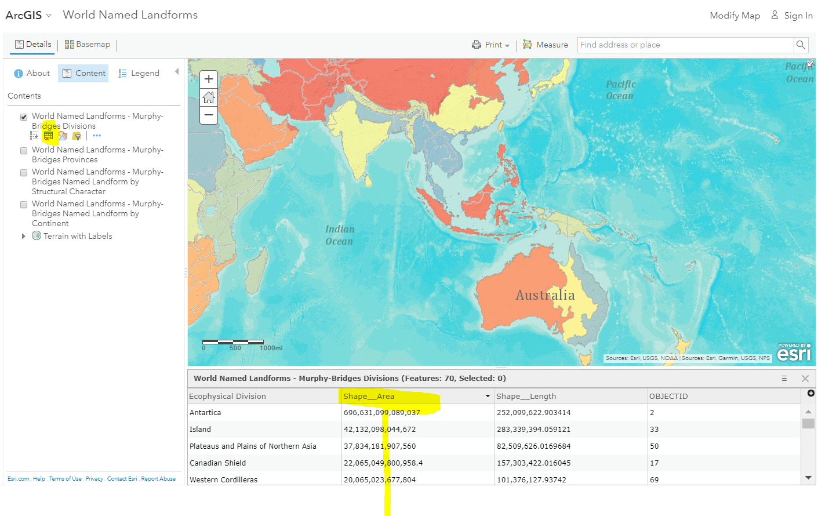Open more options ellipsis for Divisions layer

(x=97, y=136)
